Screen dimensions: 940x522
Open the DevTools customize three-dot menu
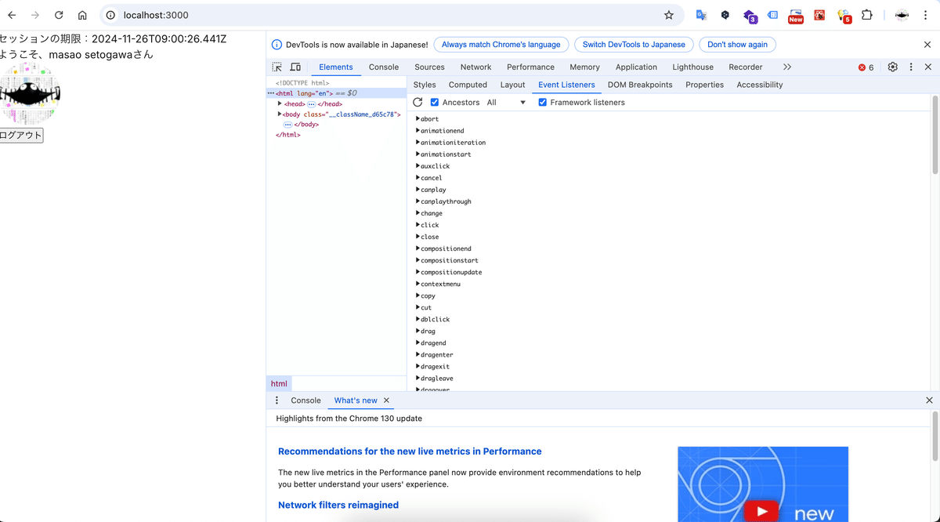point(911,67)
